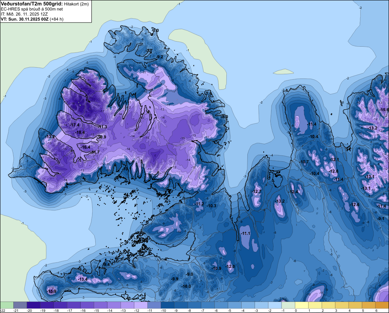Click the '-9.9' temperature label
The width and height of the screenshot is (389, 313).
pos(174,279)
